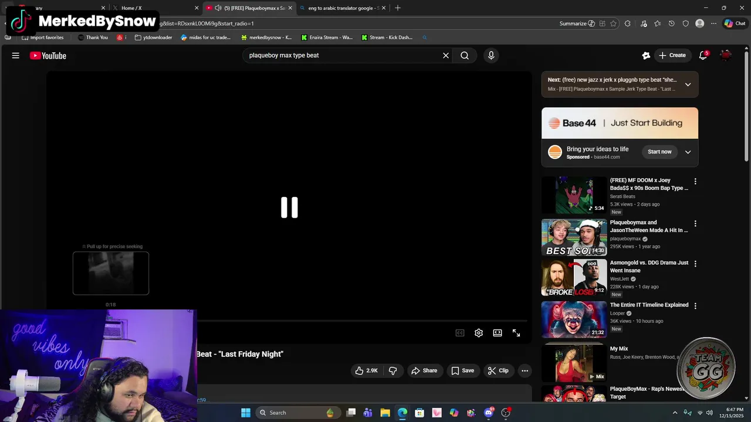Open Windows Start menu
Viewport: 751px width, 422px height.
click(x=246, y=413)
